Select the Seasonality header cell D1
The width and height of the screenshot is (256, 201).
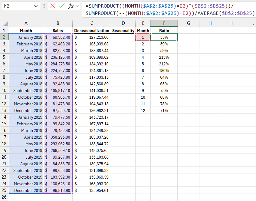pyautogui.click(x=123, y=31)
